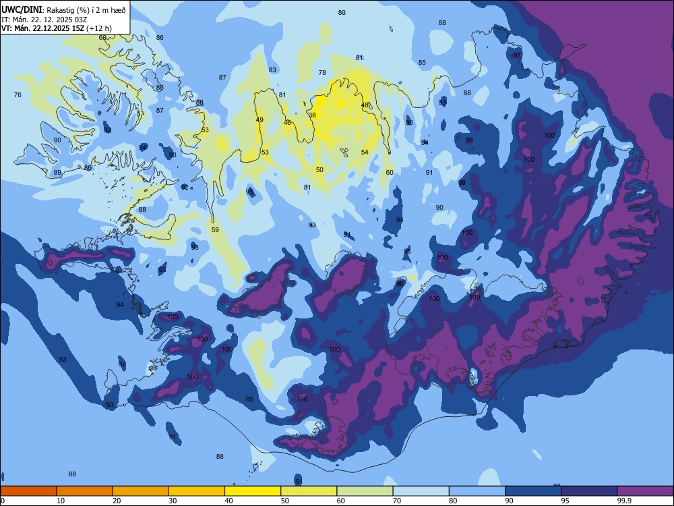Click the lowest map value 38
The height and width of the screenshot is (506, 674).
(312, 115)
